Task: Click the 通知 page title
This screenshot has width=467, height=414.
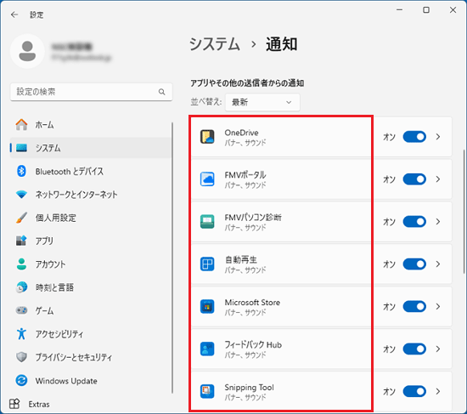Action: pyautogui.click(x=281, y=44)
